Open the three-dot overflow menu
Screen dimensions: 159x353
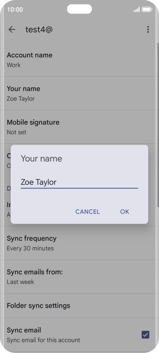pyautogui.click(x=148, y=29)
